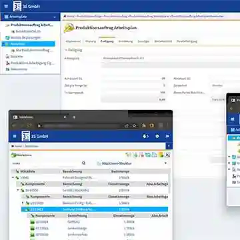Click the Basismenge column header
240x240 pixels.
pos(120,171)
